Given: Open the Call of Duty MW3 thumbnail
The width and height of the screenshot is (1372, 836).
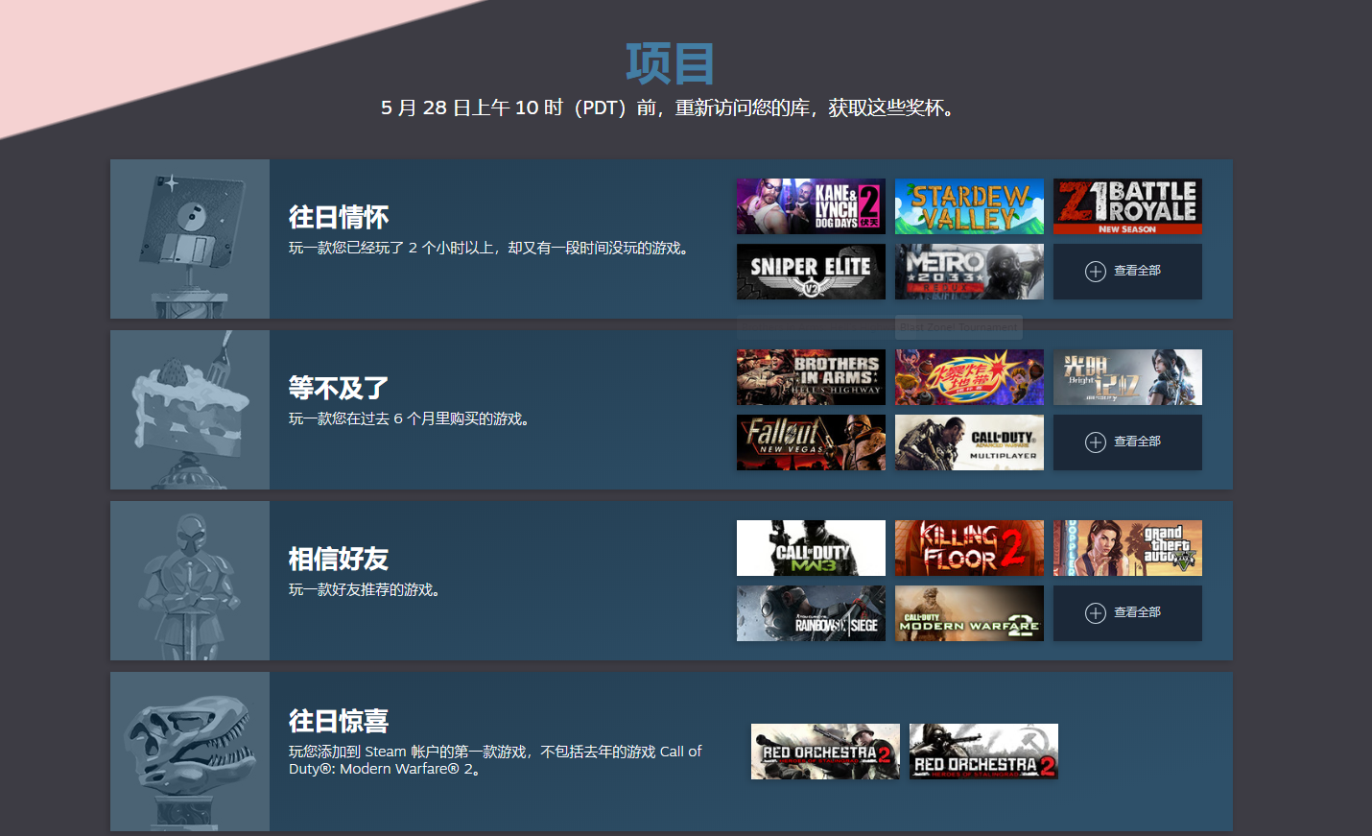Looking at the screenshot, I should 811,548.
